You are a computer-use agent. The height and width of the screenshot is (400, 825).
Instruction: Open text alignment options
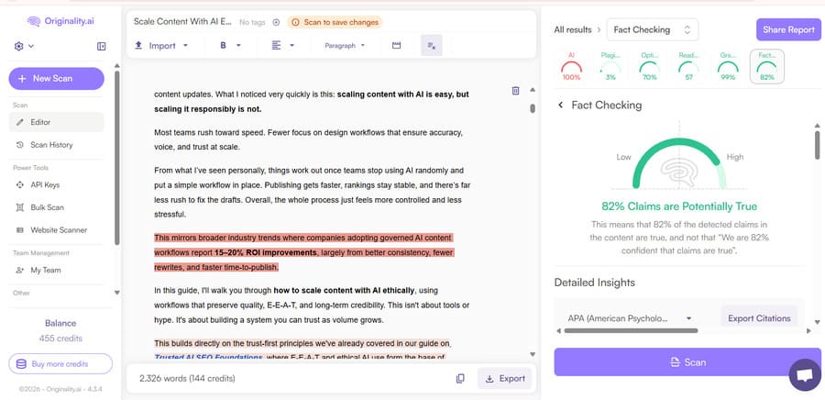276,46
